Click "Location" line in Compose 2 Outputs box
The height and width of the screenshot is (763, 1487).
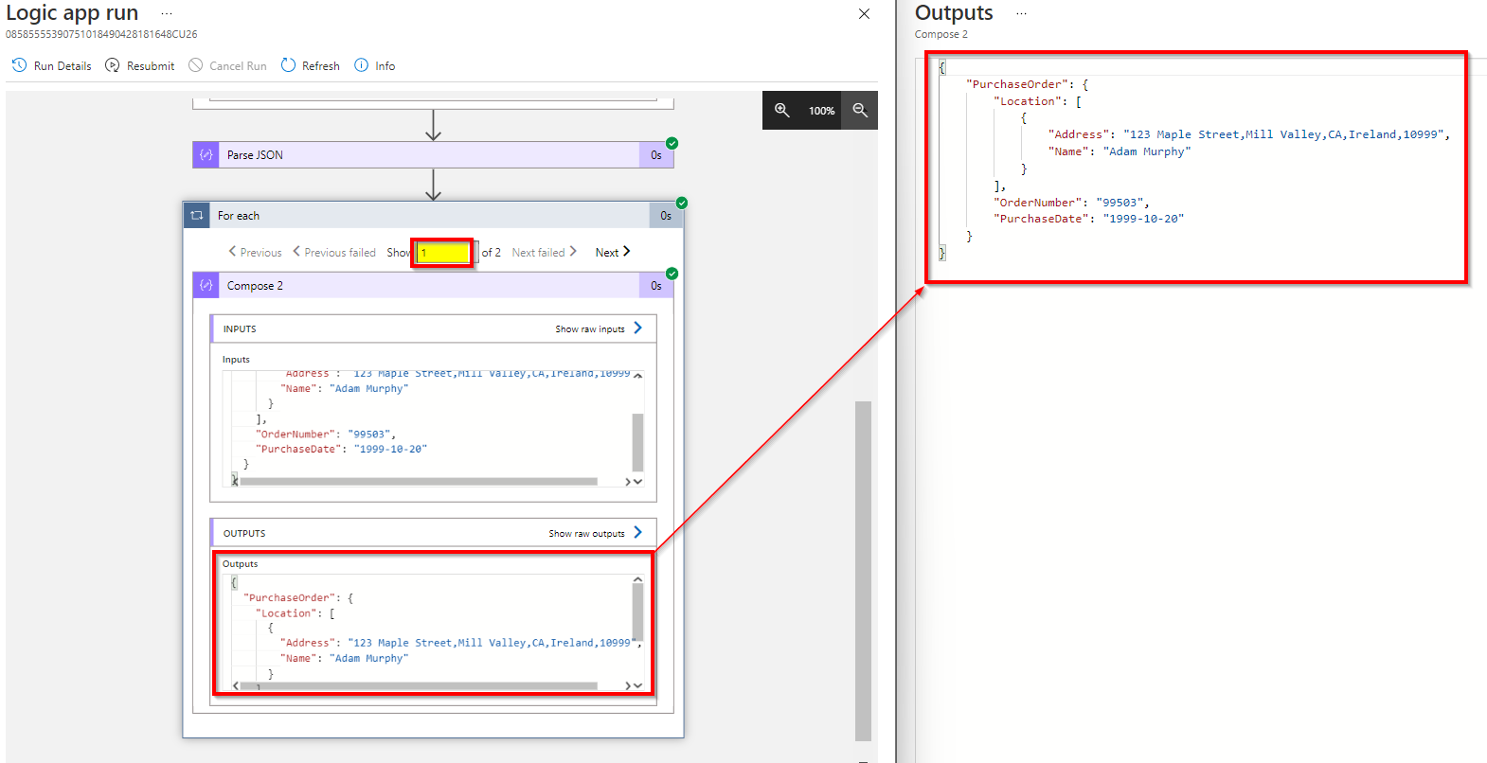[x=296, y=613]
